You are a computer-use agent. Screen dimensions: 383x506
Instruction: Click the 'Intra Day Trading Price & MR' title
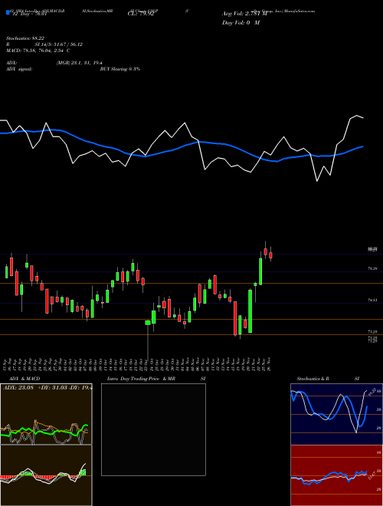pos(141,379)
